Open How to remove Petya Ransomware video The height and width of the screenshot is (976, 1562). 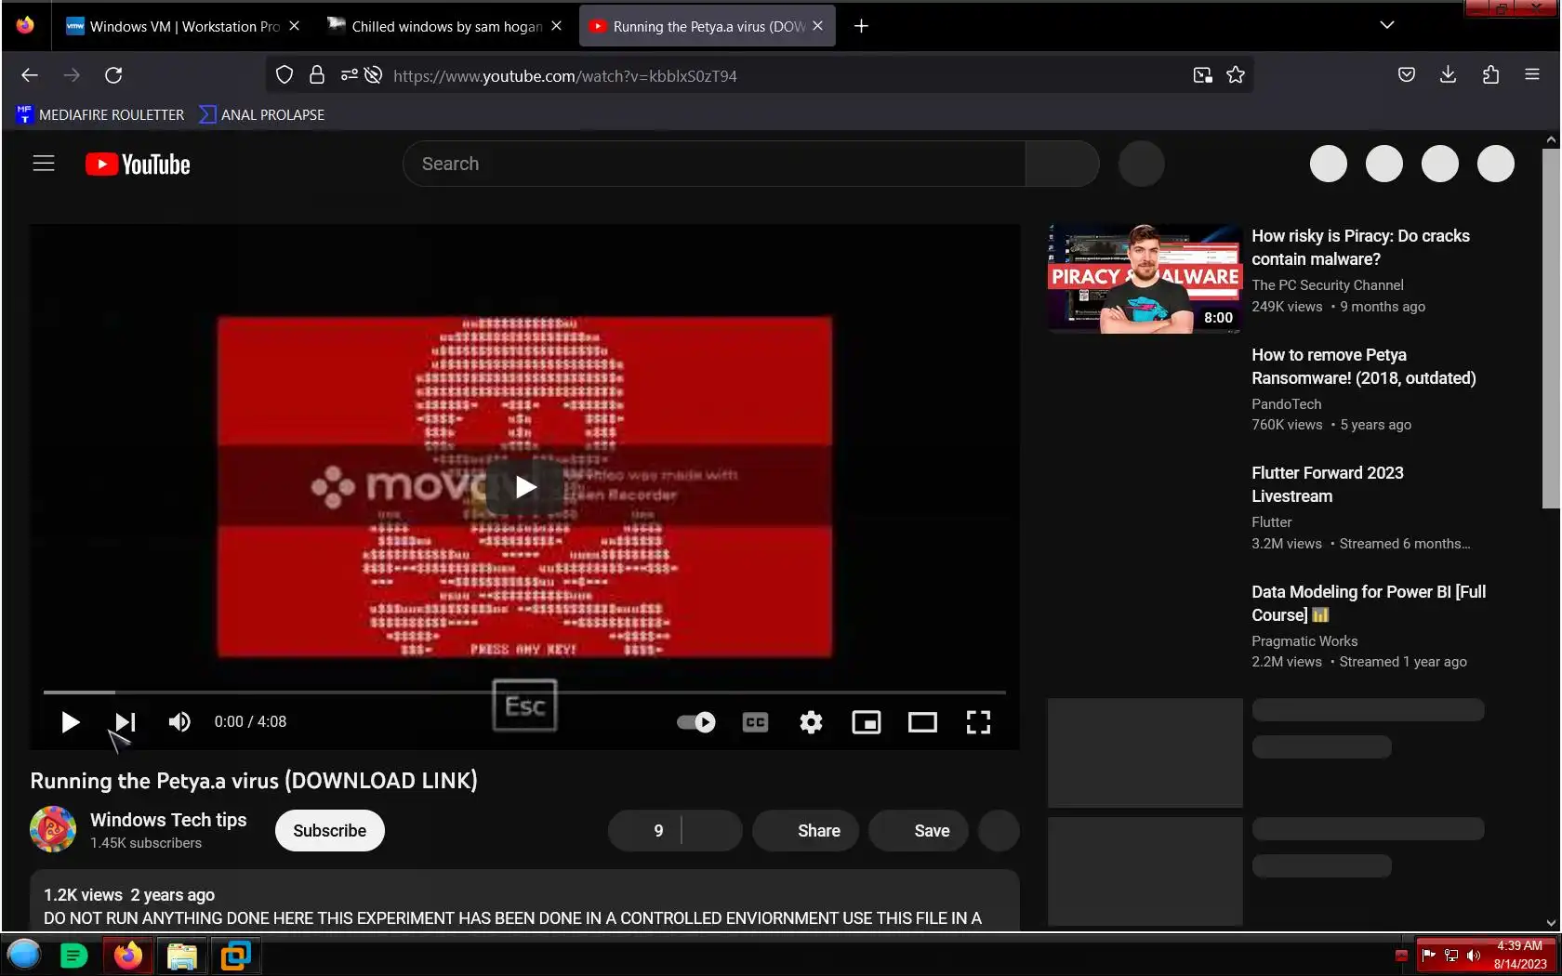point(1363,366)
